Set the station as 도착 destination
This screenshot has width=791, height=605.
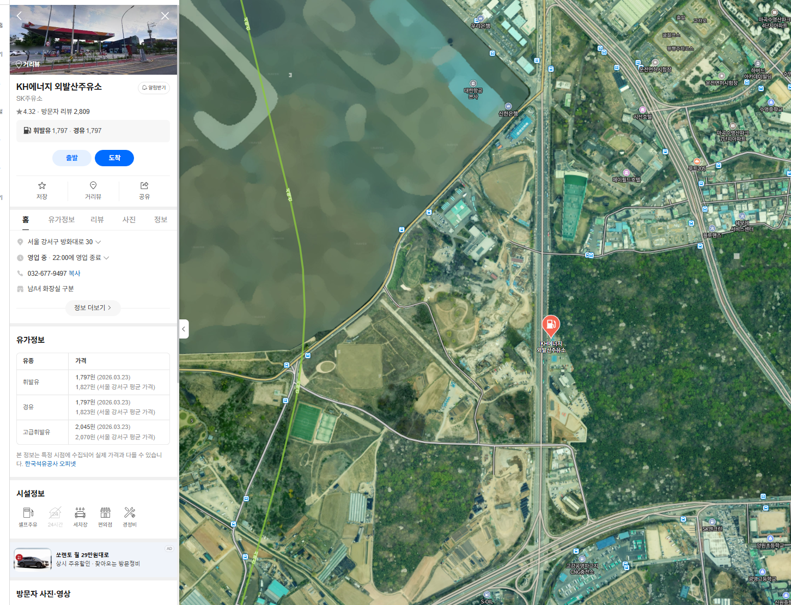[x=114, y=158]
